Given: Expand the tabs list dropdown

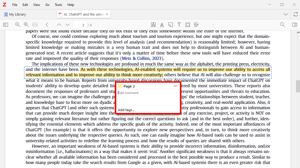Looking at the screenshot, I should pyautogui.click(x=286, y=14).
